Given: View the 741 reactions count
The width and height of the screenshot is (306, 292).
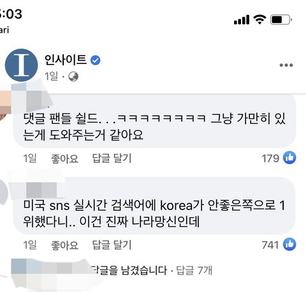Looking at the screenshot, I should tap(270, 245).
